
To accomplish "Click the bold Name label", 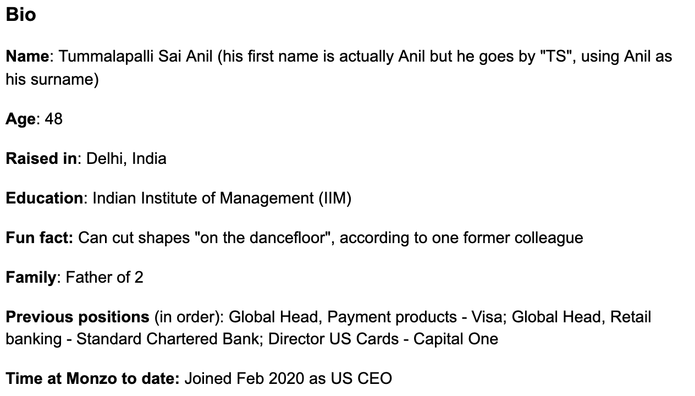I will 27,56.
